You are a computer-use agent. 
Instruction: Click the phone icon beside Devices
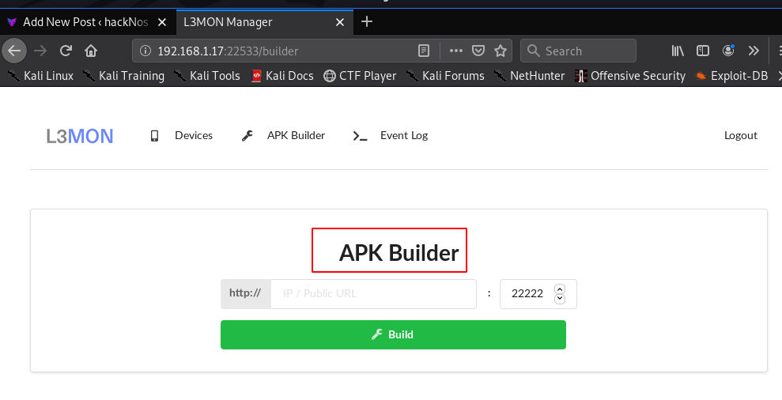[x=155, y=136]
